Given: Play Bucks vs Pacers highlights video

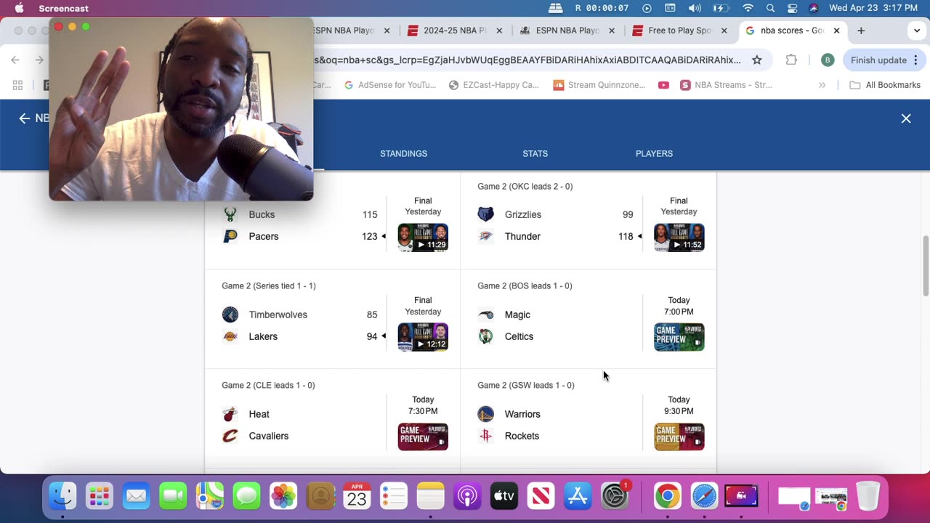Looking at the screenshot, I should click(x=423, y=238).
